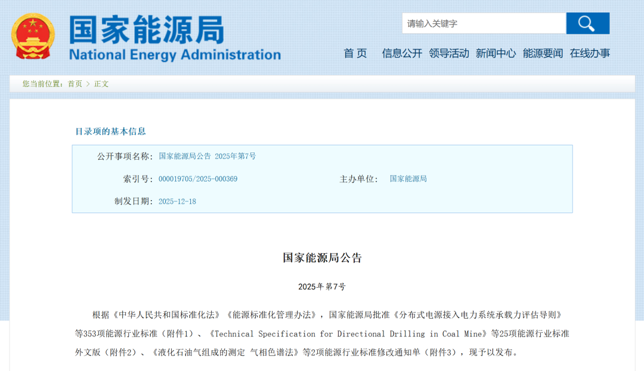Click the 国家能源局 site title text

tap(147, 29)
